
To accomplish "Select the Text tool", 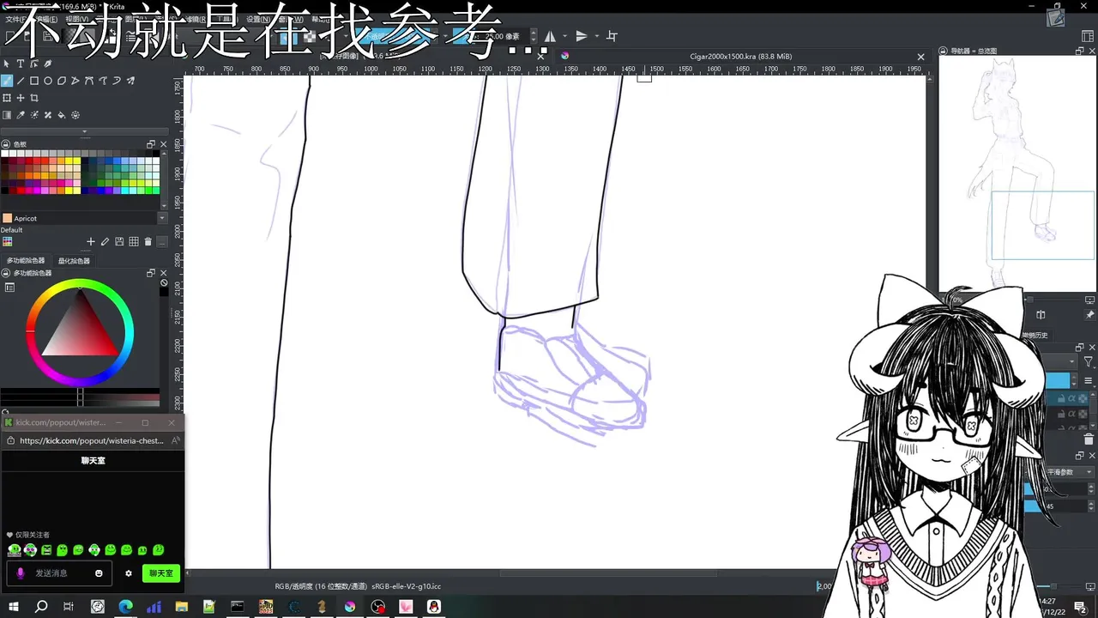I will [x=21, y=64].
